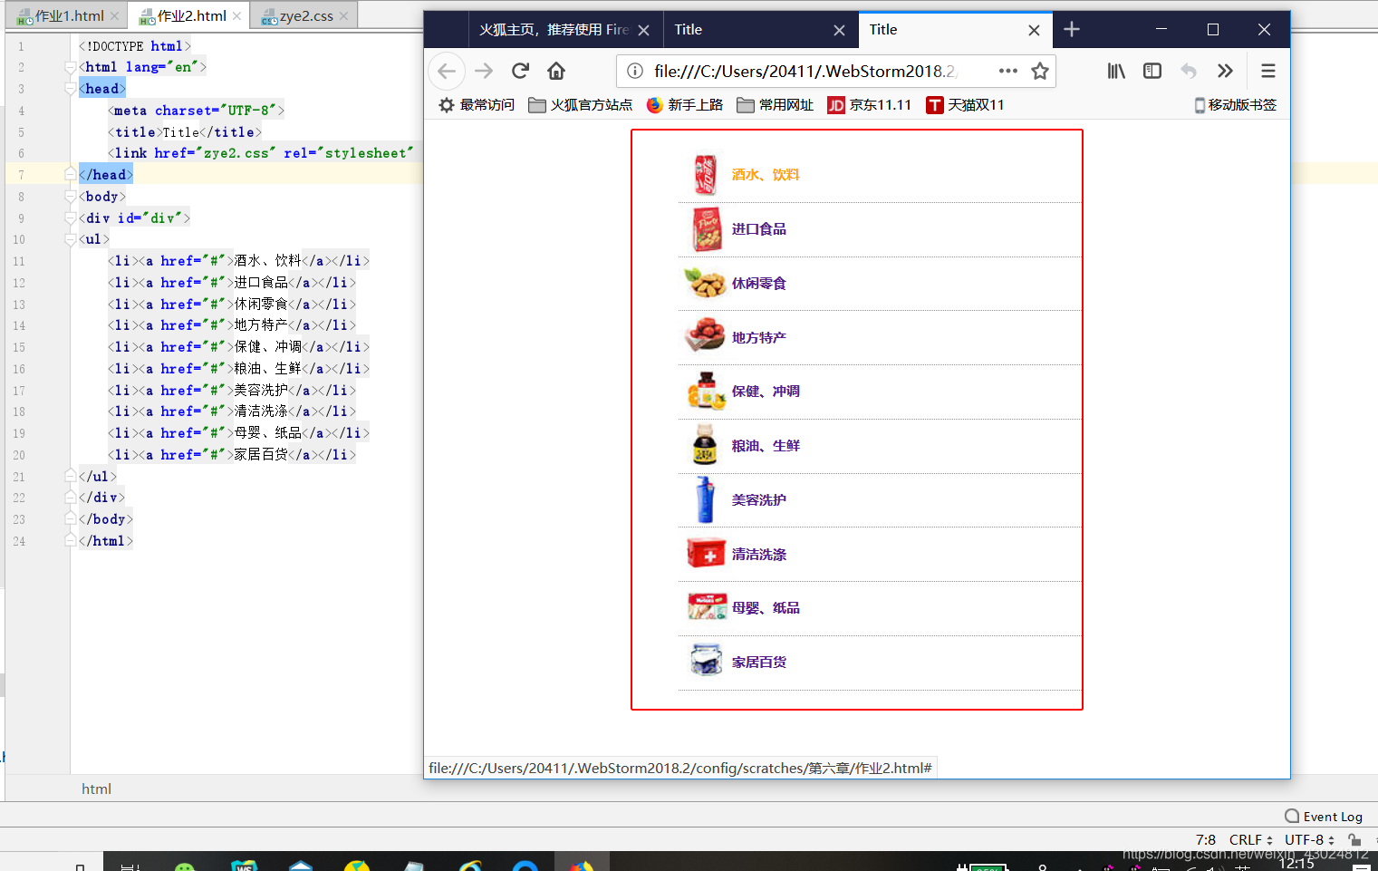This screenshot has height=871, width=1378.
Task: Click 清洁洗涤 link in page
Action: [x=759, y=555]
